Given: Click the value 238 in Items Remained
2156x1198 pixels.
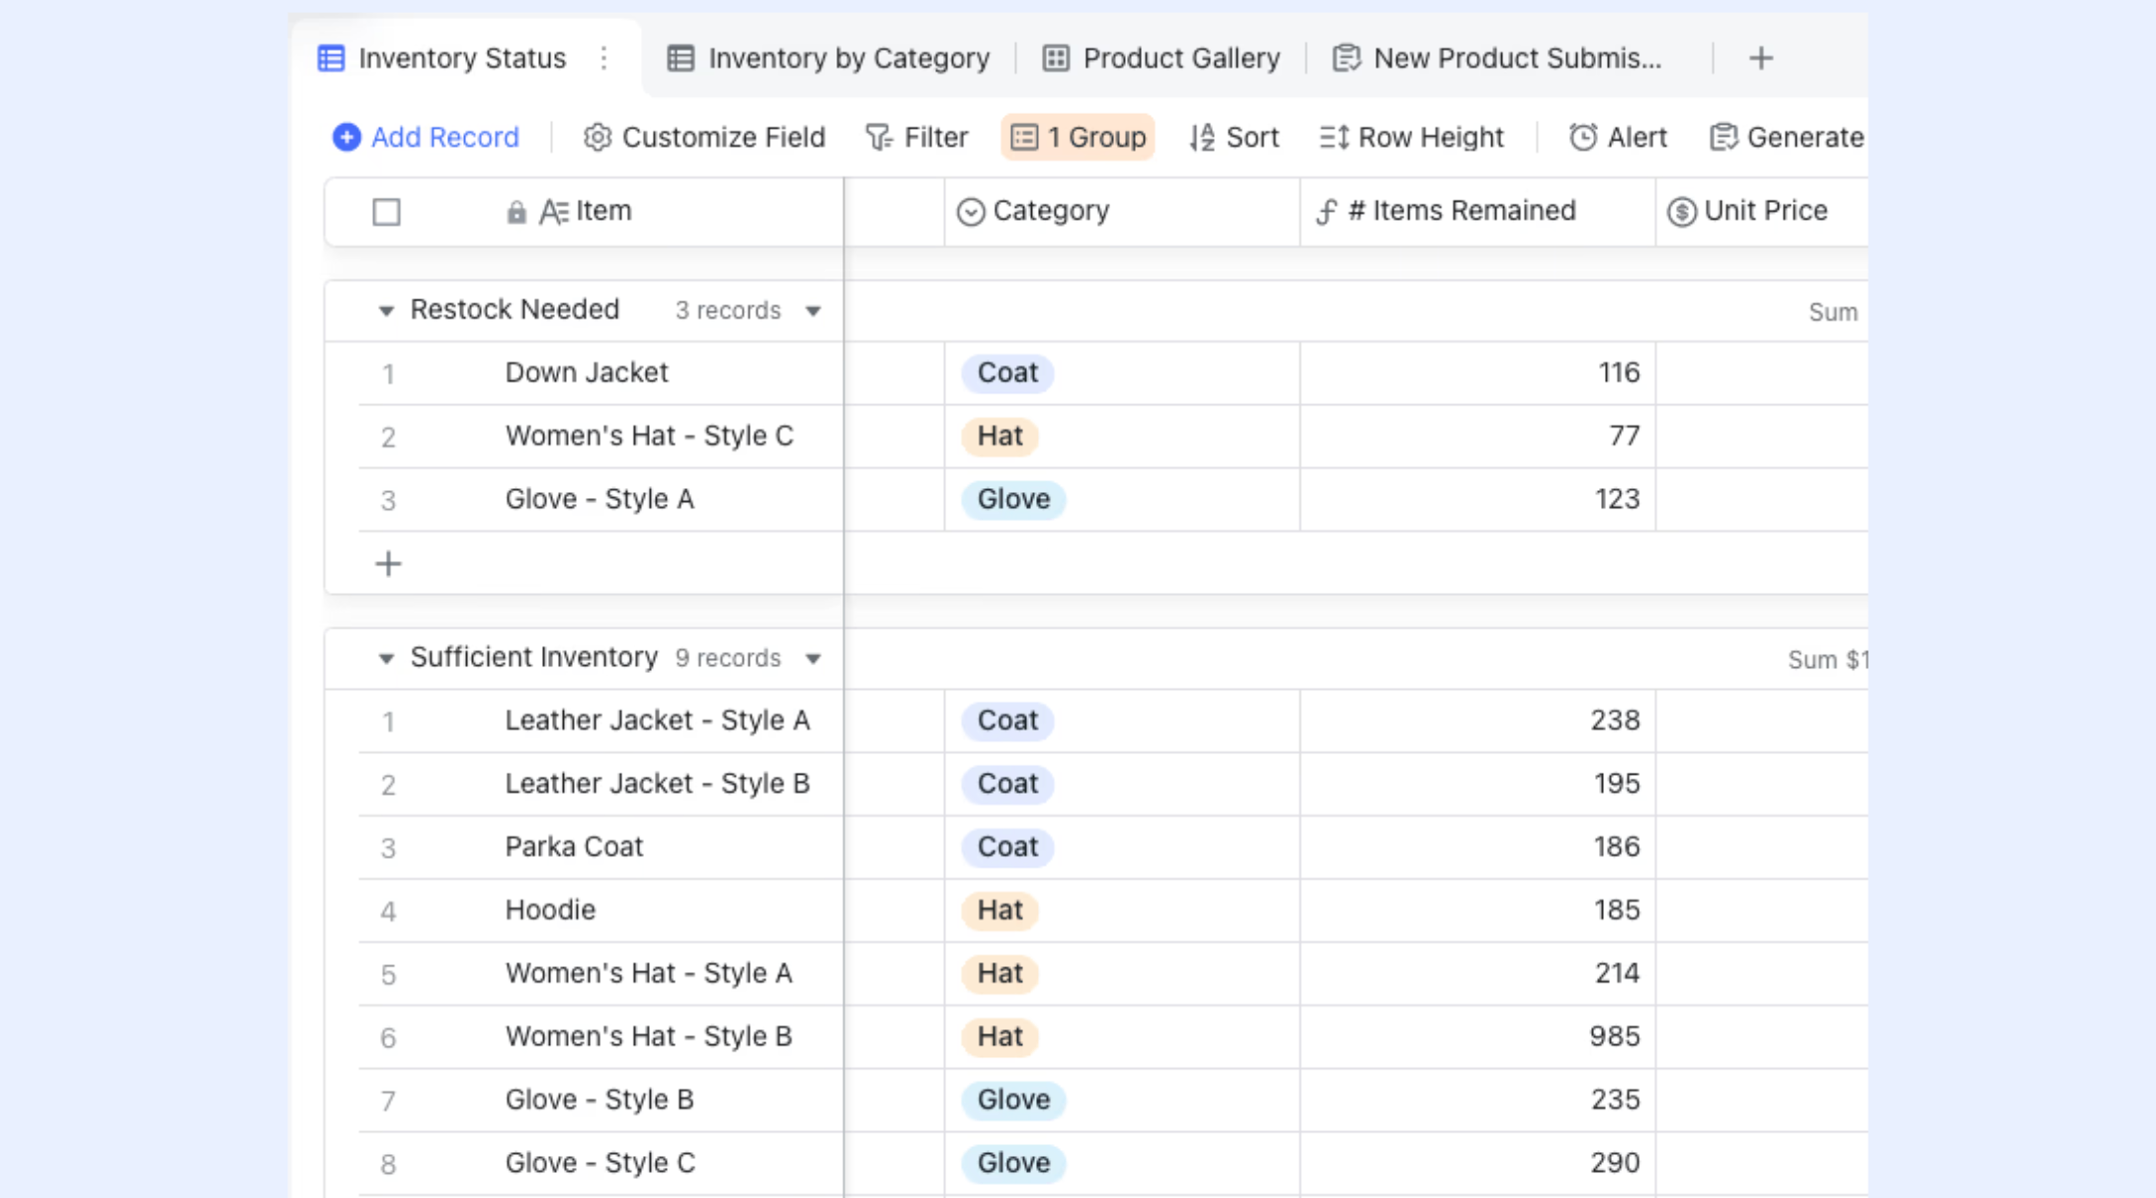Looking at the screenshot, I should [1615, 721].
